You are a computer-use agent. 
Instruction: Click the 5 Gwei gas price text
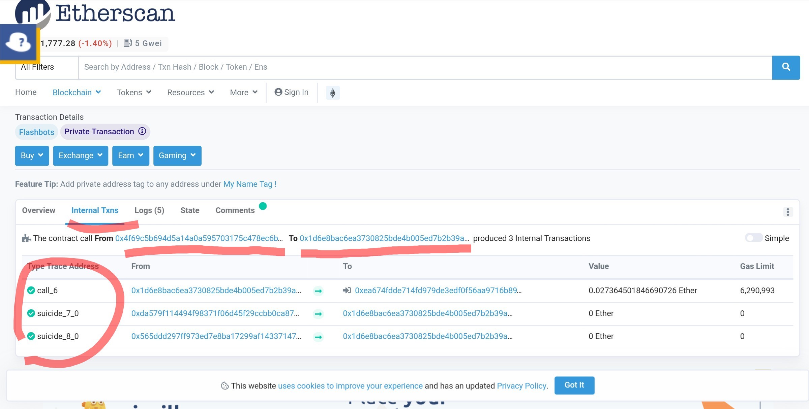(x=148, y=43)
